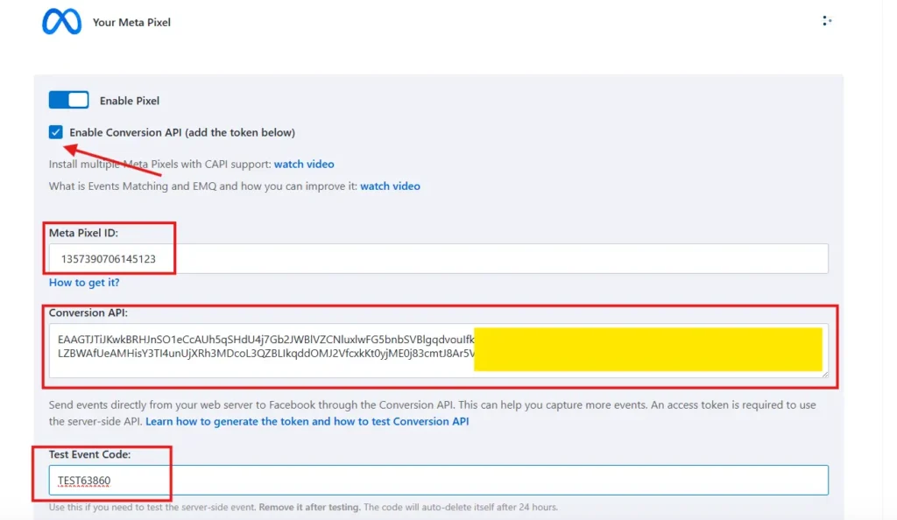Screen dimensions: 897x520
Task: Click the Your Meta Pixel heading
Action: 131,22
